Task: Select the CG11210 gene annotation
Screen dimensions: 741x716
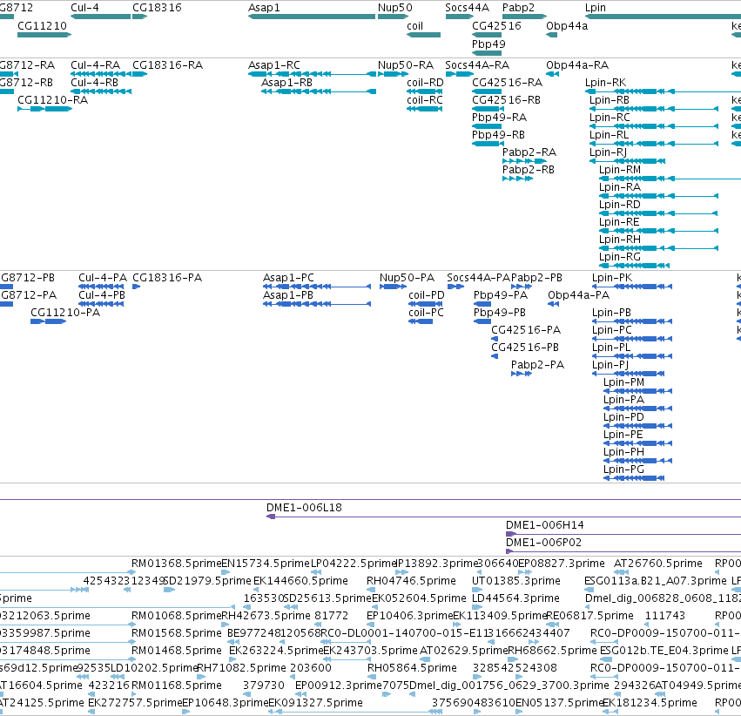Action: click(x=44, y=35)
